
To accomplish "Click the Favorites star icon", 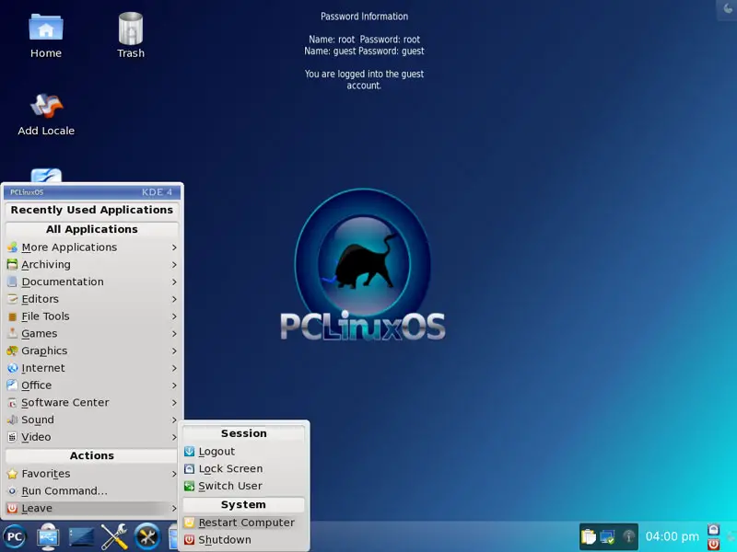I will point(12,474).
